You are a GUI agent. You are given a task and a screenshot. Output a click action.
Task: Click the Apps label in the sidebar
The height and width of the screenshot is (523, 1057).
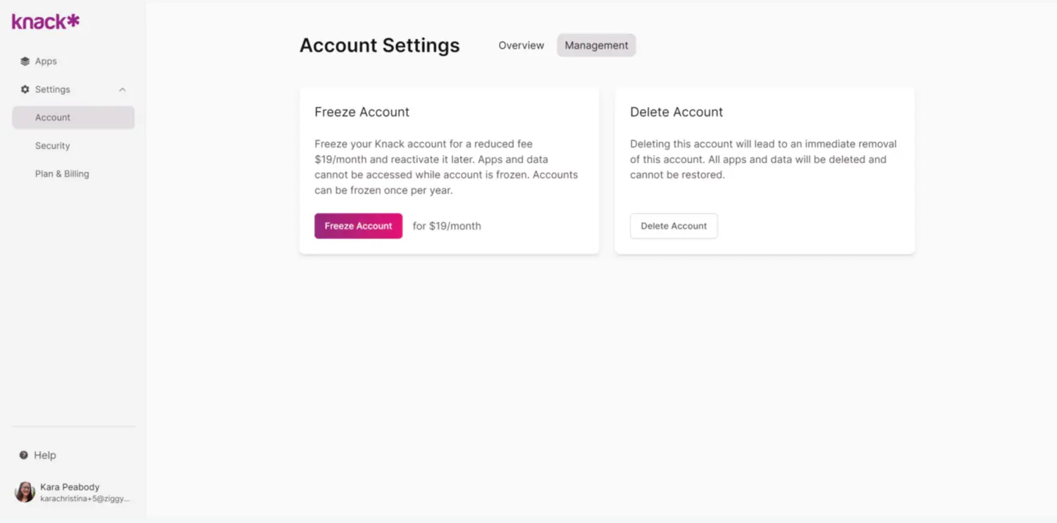pos(45,61)
